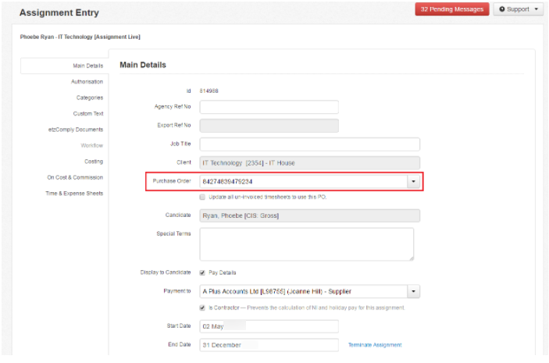The width and height of the screenshot is (549, 363).
Task: Open Time & Expense Sheets section
Action: tap(74, 194)
